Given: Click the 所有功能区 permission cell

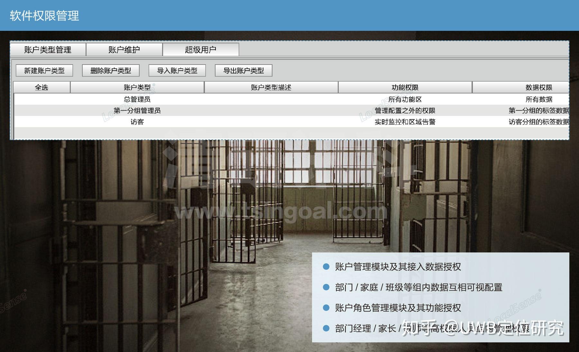Looking at the screenshot, I should click(405, 99).
